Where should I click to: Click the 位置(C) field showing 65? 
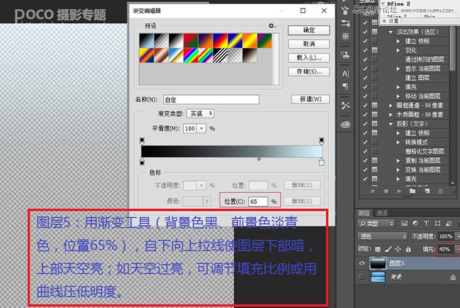[x=258, y=201]
